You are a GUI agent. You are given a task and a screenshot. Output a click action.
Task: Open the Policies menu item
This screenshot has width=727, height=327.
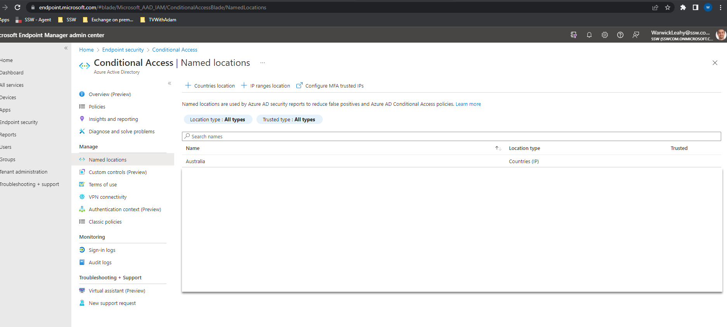click(x=97, y=107)
